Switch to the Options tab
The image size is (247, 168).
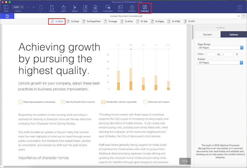tap(233, 35)
